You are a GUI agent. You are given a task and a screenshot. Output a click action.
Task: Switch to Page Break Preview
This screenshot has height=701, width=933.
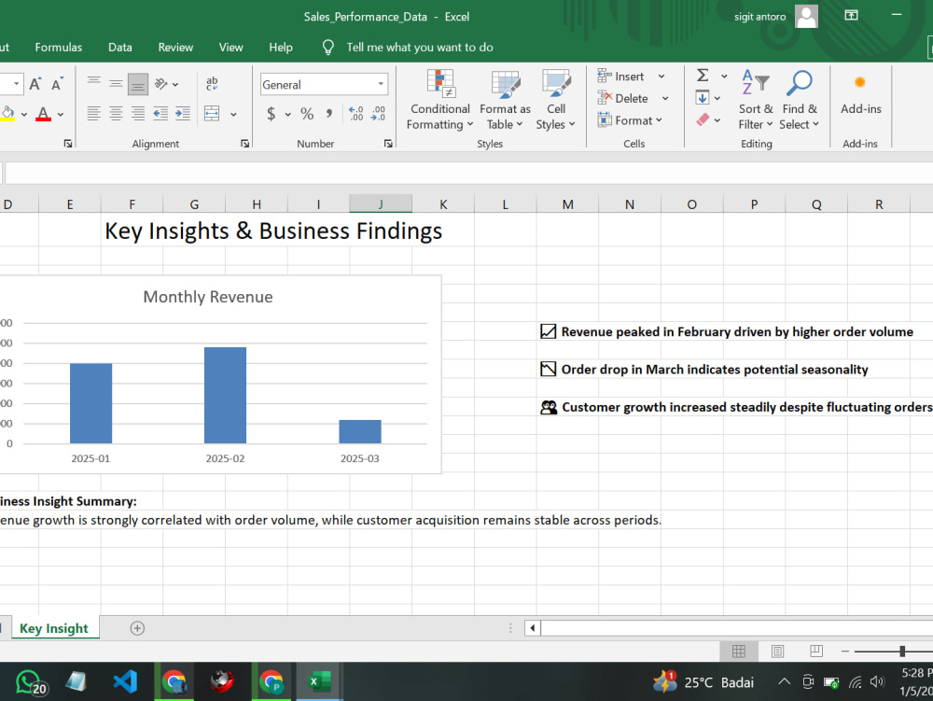(x=815, y=651)
